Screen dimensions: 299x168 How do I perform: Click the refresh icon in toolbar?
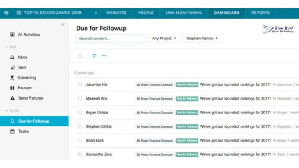[x=94, y=55]
